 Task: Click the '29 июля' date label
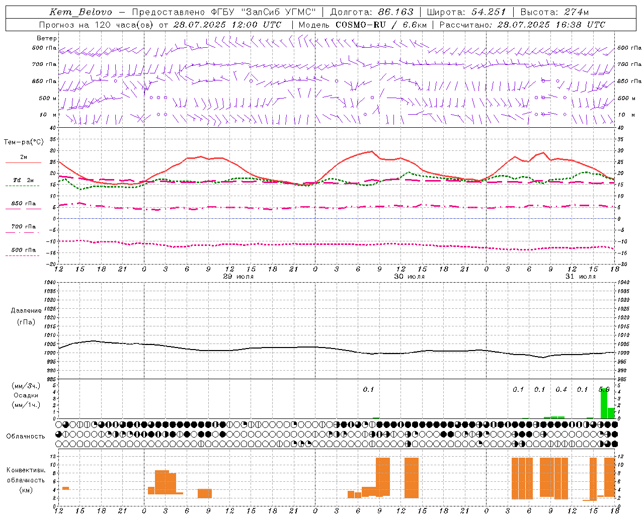(x=238, y=277)
